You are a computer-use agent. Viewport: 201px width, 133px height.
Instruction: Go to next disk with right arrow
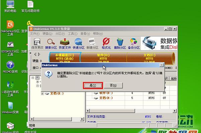[x=39, y=54]
